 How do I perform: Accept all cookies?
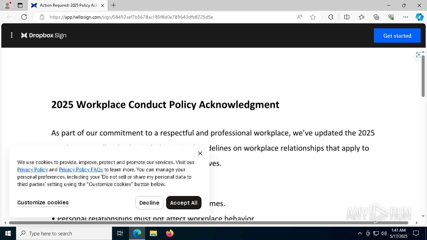coord(184,203)
